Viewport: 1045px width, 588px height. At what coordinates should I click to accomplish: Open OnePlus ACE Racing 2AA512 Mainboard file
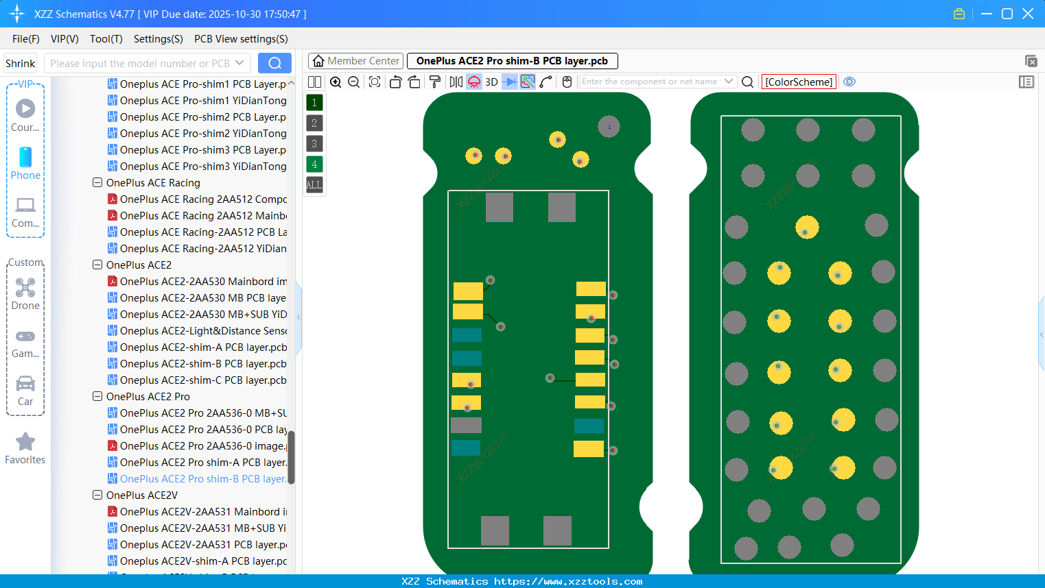coord(198,216)
